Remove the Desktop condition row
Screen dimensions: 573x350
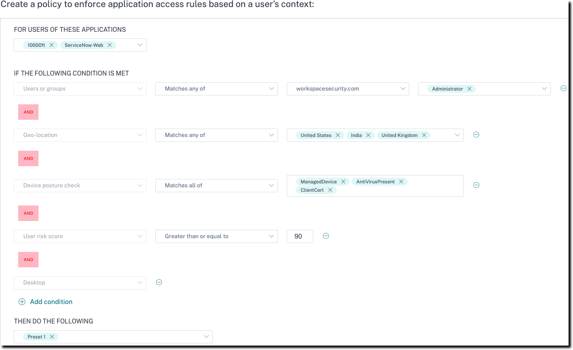pos(159,282)
